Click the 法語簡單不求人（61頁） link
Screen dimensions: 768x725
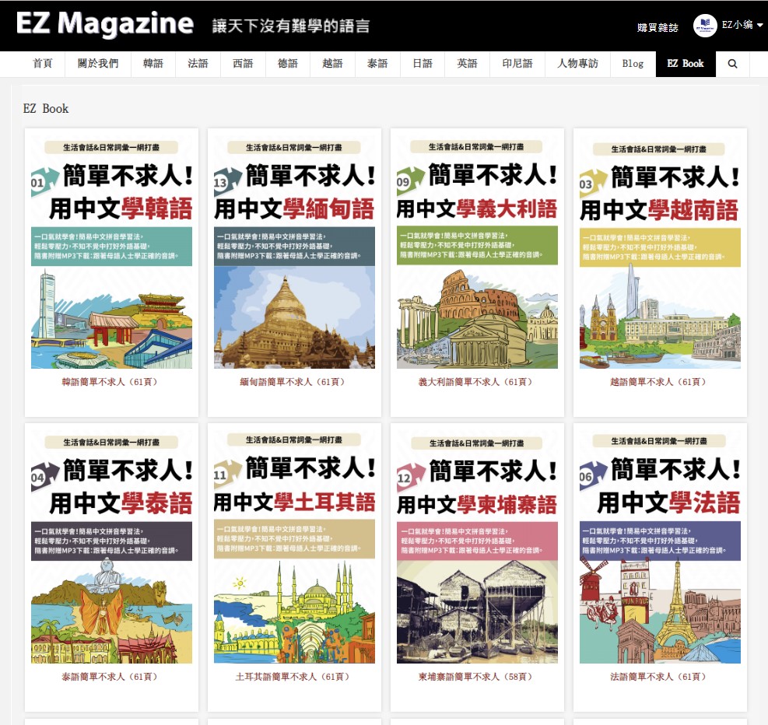tap(660, 677)
